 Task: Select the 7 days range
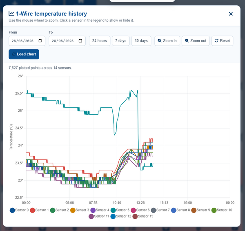pyautogui.click(x=120, y=41)
